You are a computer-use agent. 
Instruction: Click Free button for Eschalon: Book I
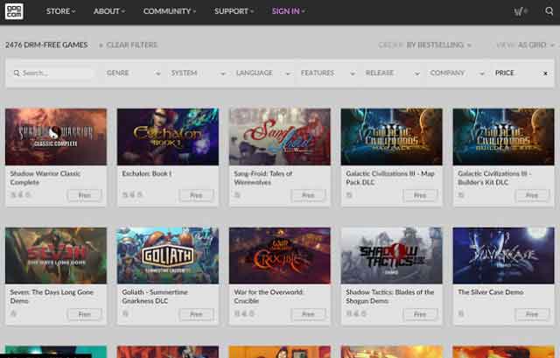click(196, 195)
